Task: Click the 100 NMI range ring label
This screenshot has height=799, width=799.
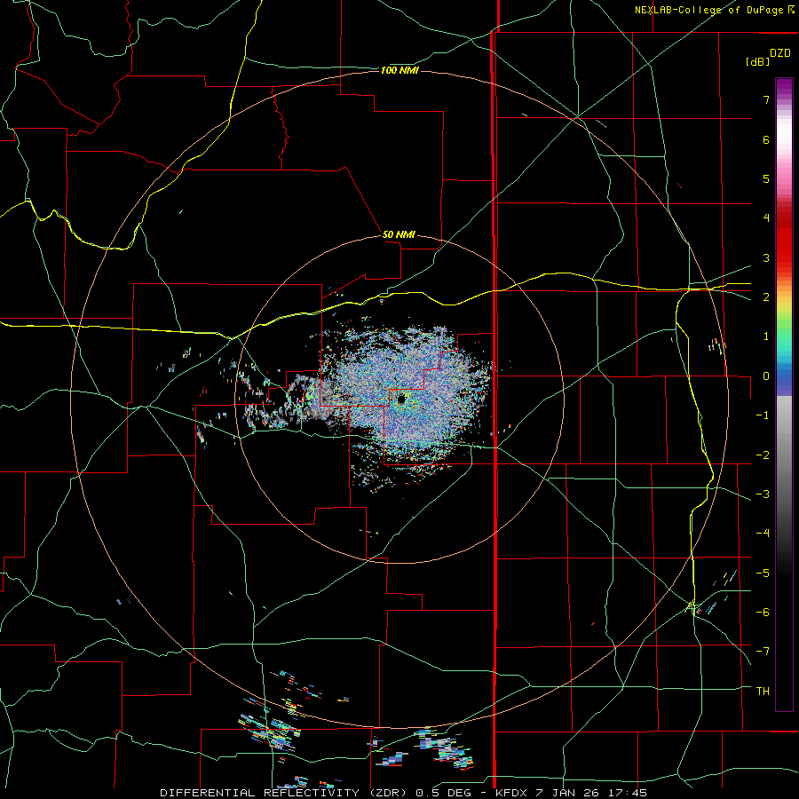Action: [x=399, y=70]
